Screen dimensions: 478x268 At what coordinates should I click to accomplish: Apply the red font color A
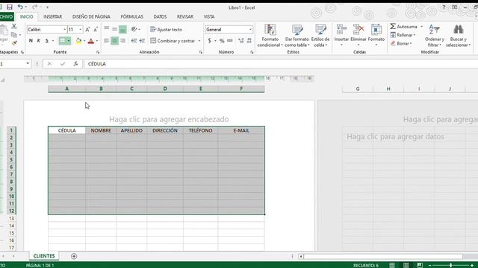[x=91, y=41]
